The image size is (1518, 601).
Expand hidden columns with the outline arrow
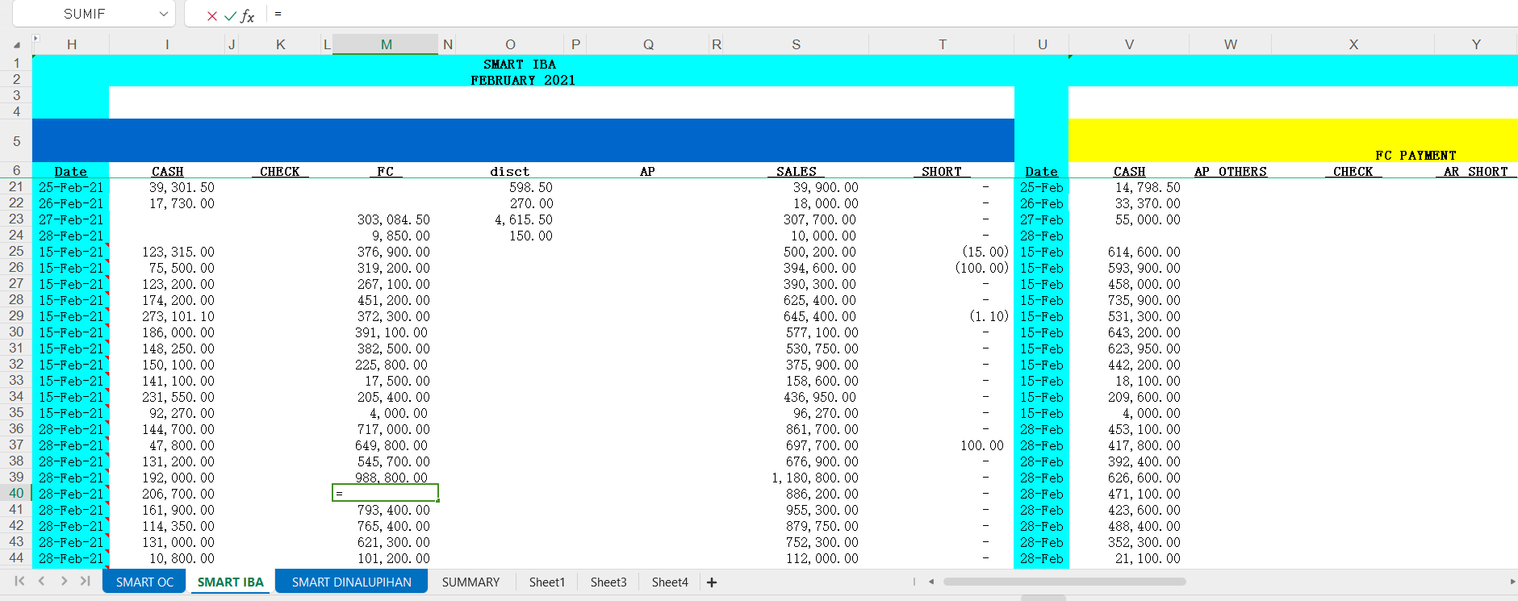coord(36,38)
